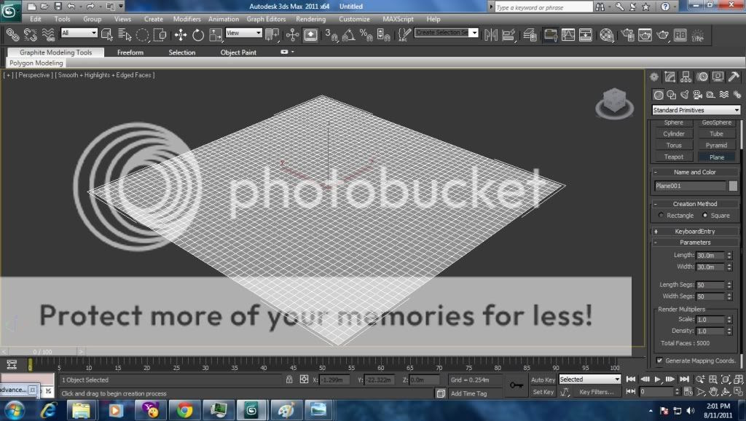Viewport: 746px width, 421px height.
Task: Collapse the Creation Method rollout
Action: 694,204
